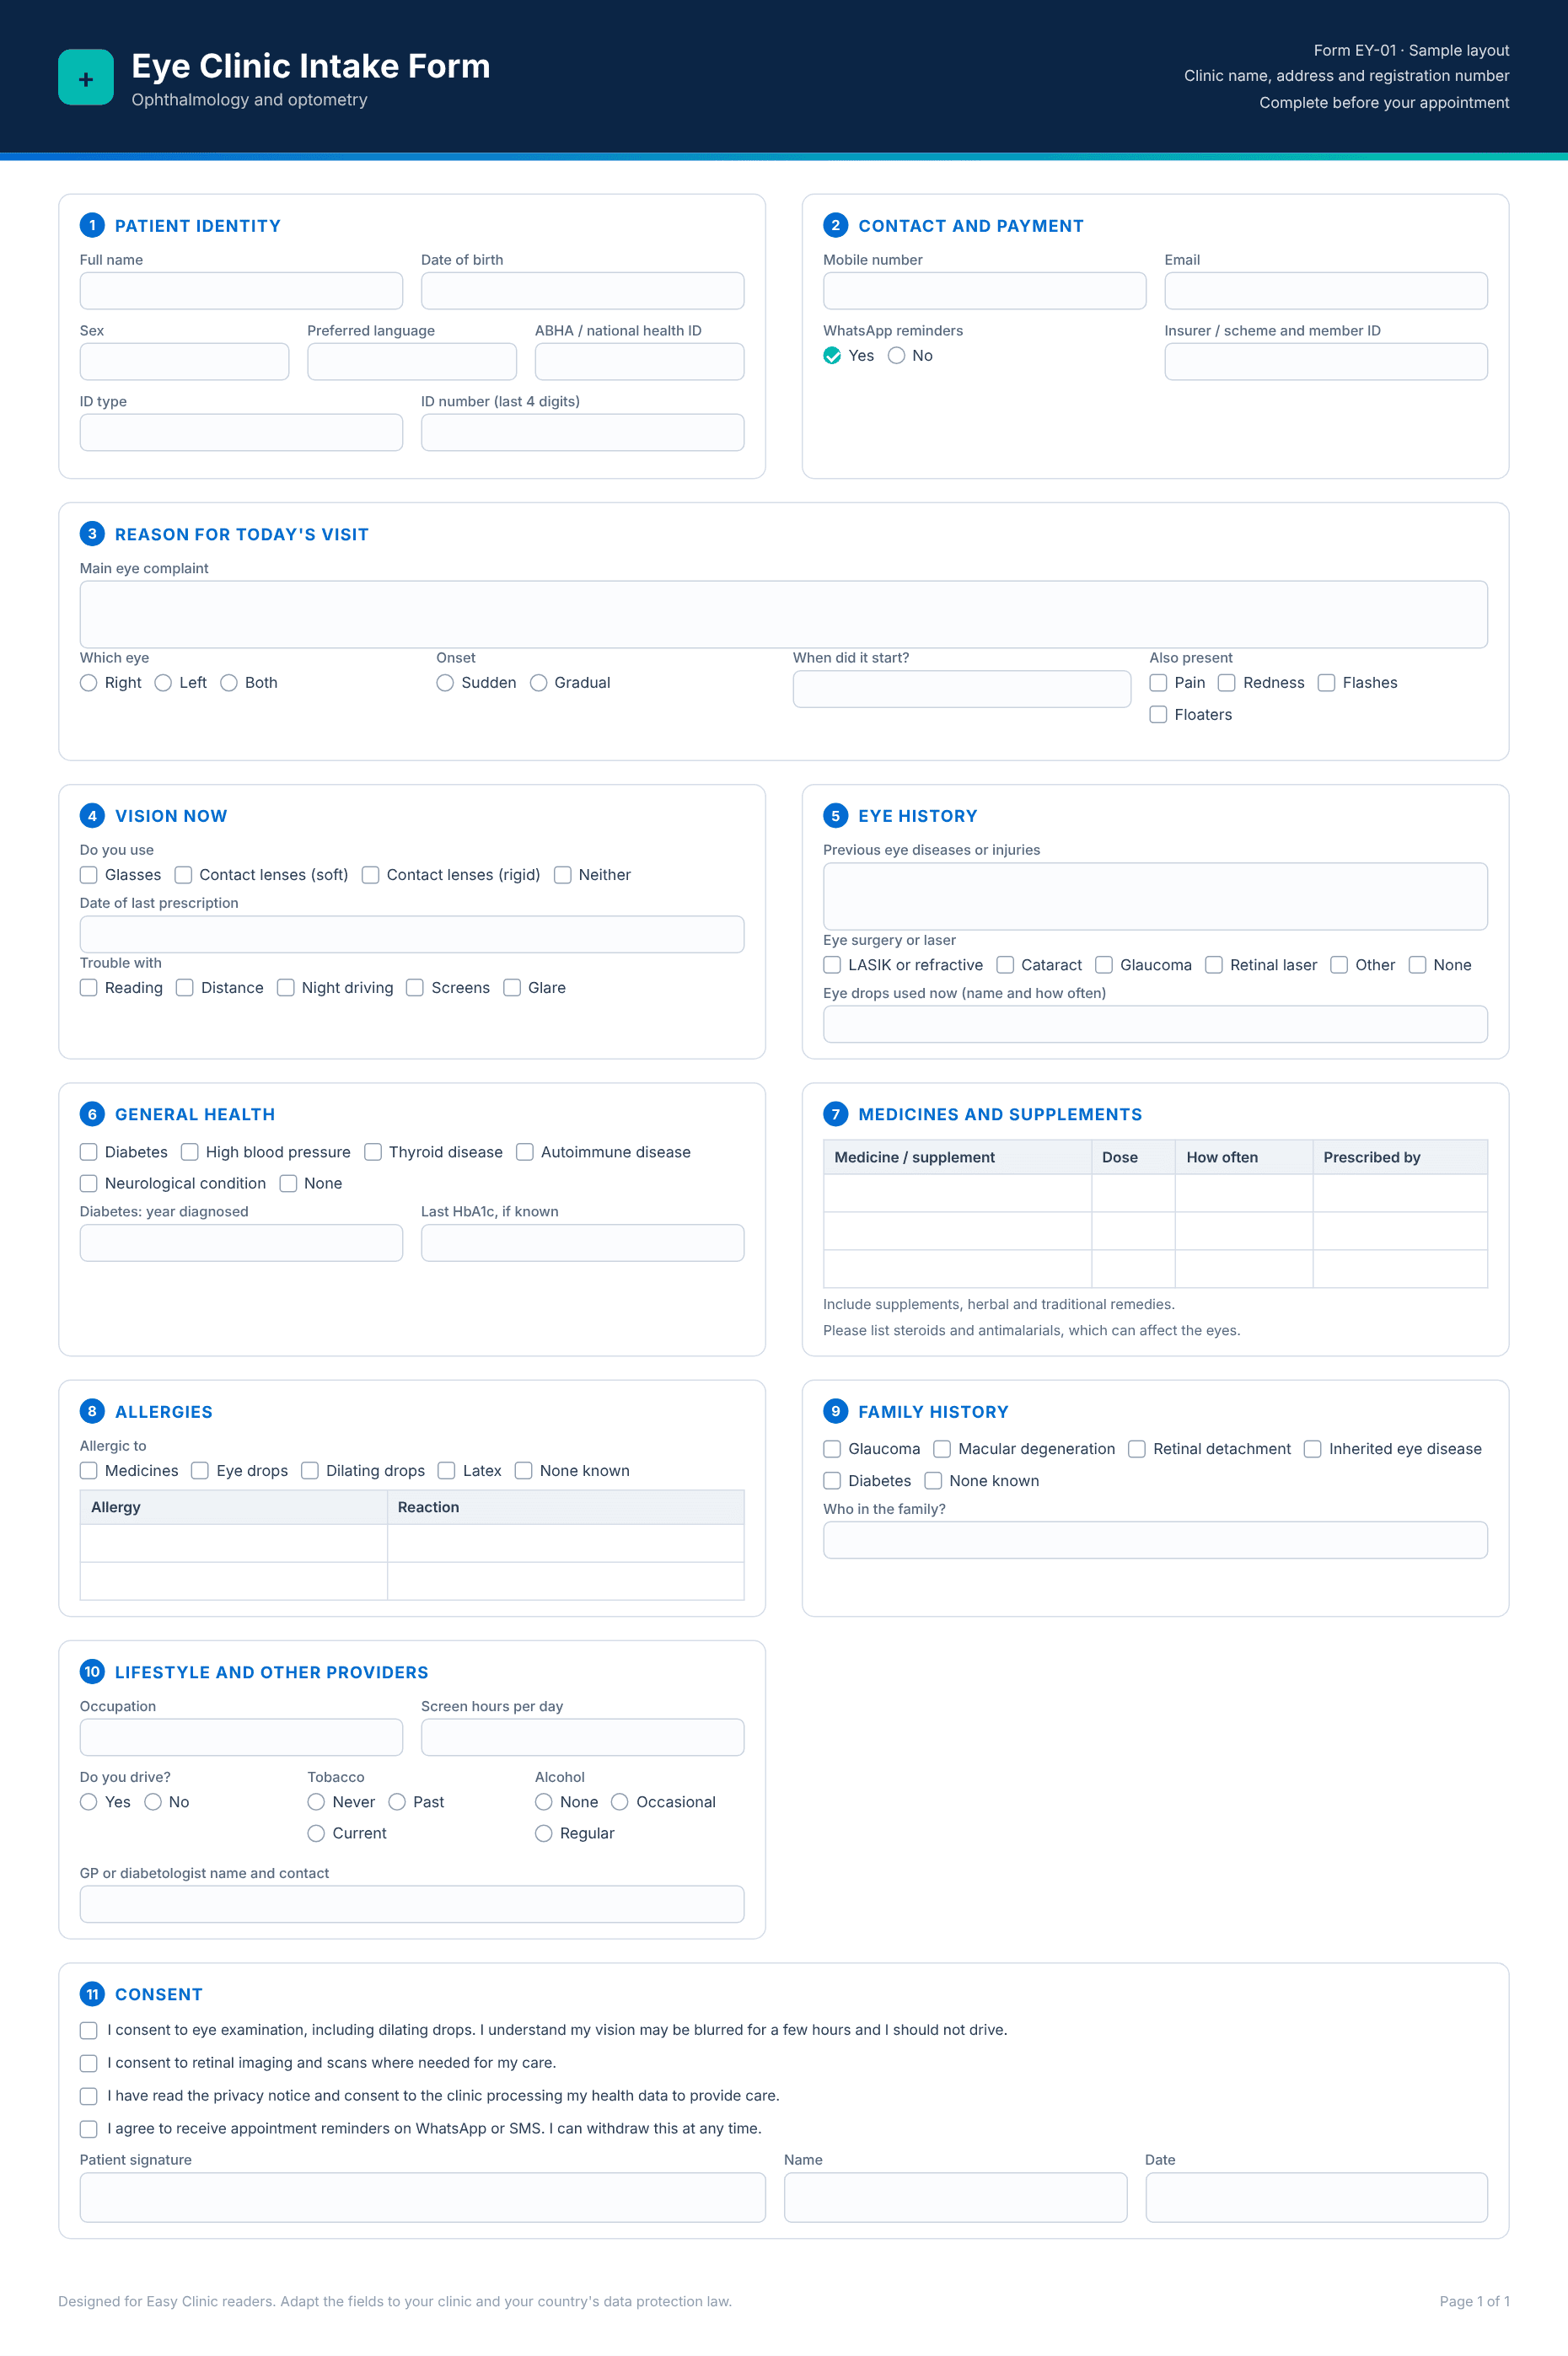The height and width of the screenshot is (2356, 1568).
Task: Select Occasional for Alcohol
Action: (x=620, y=1802)
